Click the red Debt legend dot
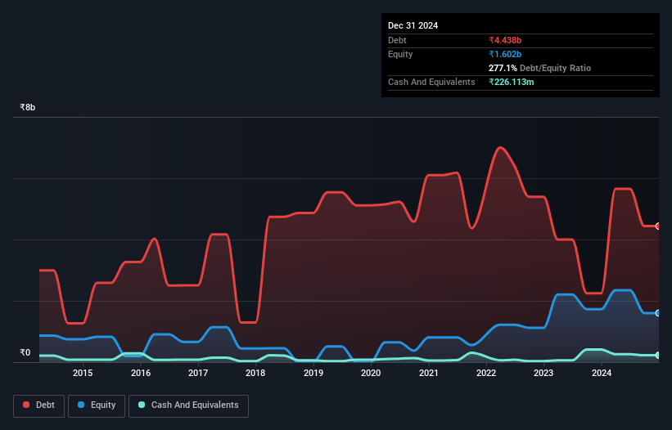The width and height of the screenshot is (672, 430). tap(26, 405)
